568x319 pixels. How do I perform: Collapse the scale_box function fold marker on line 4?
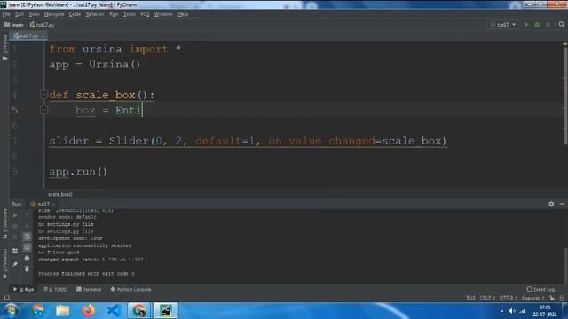click(x=43, y=95)
